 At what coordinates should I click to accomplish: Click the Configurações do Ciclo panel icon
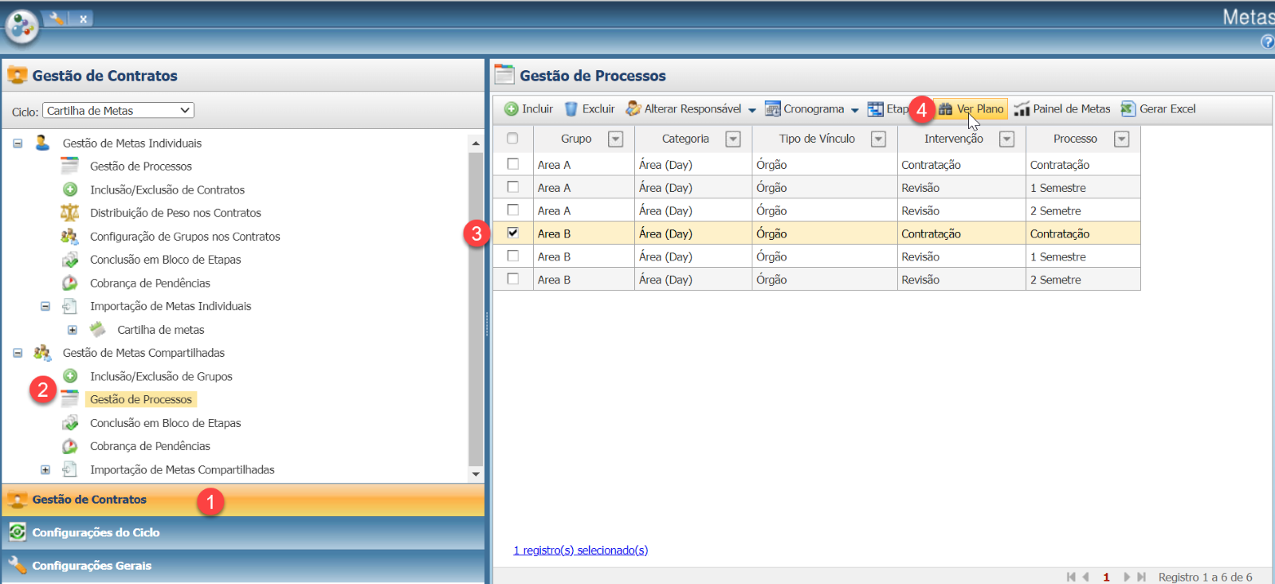point(18,532)
